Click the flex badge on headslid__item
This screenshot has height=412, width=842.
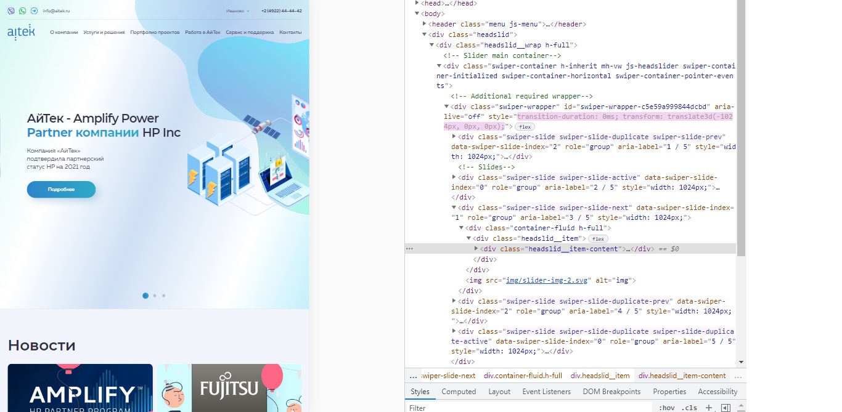click(598, 239)
